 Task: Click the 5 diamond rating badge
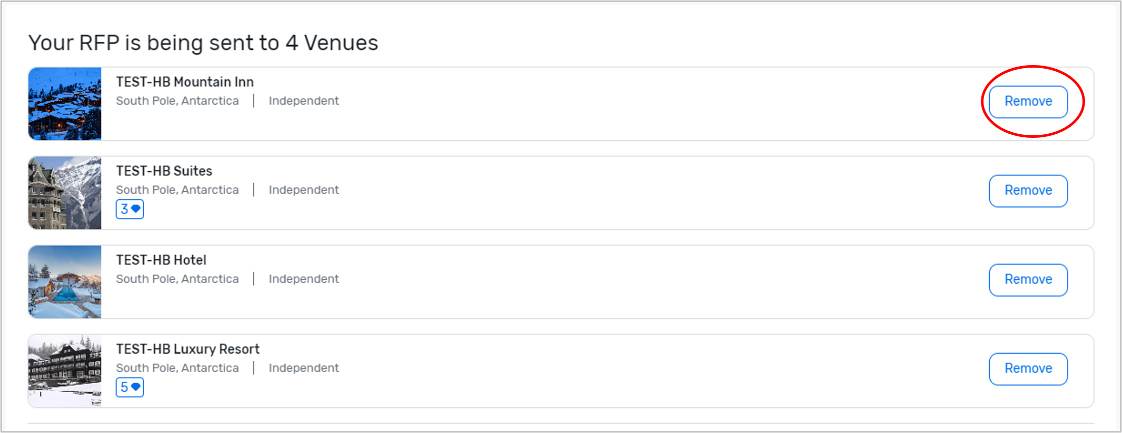point(129,387)
